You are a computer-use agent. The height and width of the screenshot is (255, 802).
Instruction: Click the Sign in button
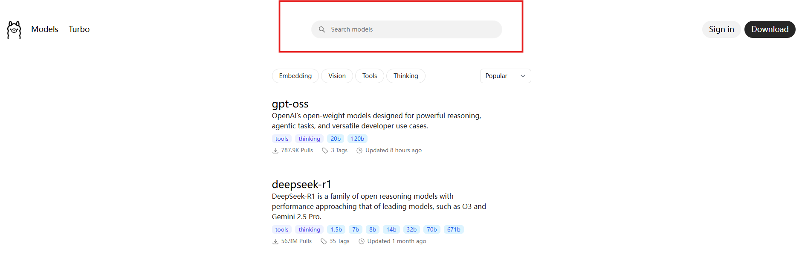[x=721, y=29]
